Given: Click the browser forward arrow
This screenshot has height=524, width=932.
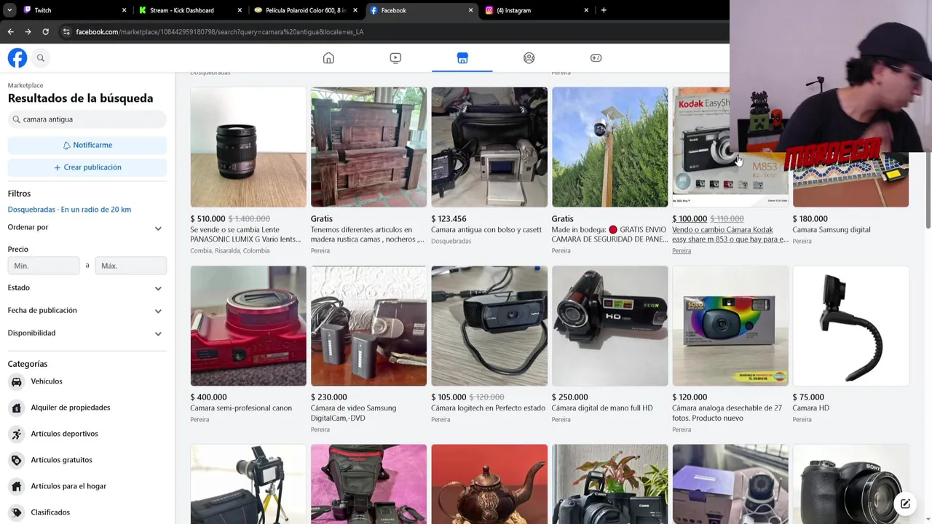Looking at the screenshot, I should 28,32.
